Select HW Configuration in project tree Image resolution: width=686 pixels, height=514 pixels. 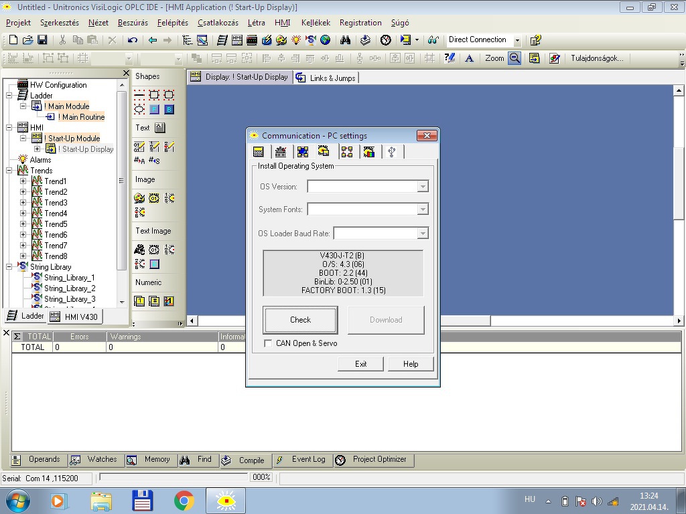(x=58, y=85)
